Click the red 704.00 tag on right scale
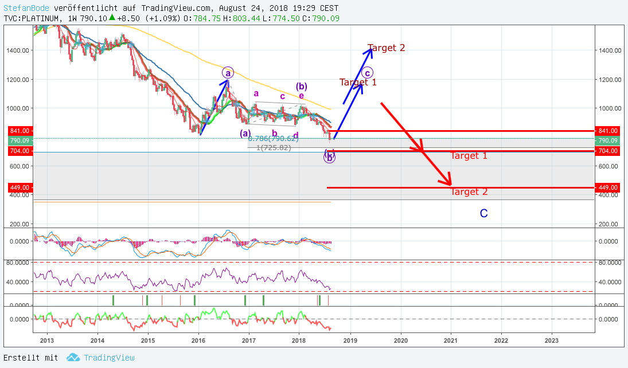The height and width of the screenshot is (368, 628). 608,151
